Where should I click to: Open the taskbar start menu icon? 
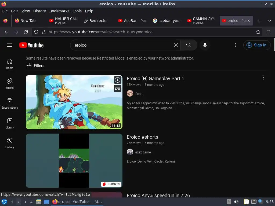click(4, 202)
